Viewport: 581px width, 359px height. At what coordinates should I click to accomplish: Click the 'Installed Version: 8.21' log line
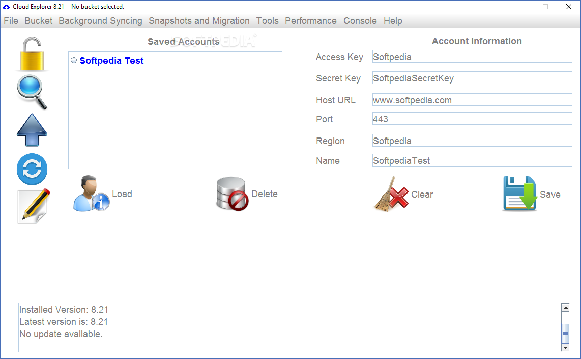click(x=64, y=309)
